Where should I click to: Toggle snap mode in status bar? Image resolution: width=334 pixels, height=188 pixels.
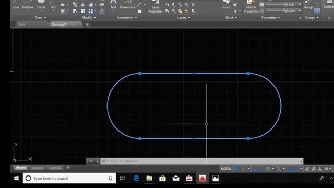[244, 169]
